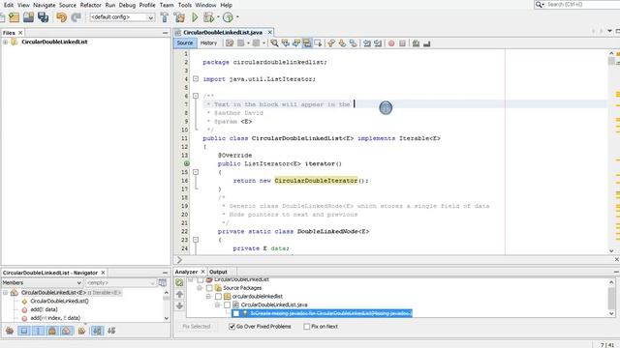Collapse import fold on line 4
The image size is (620, 348).
point(196,79)
